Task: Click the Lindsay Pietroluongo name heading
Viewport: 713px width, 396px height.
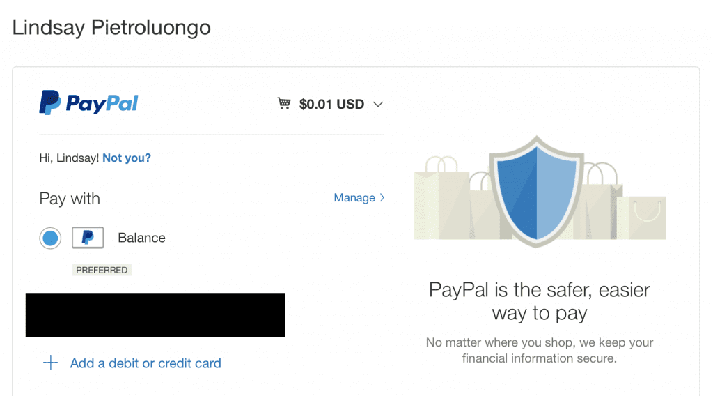Action: (111, 28)
